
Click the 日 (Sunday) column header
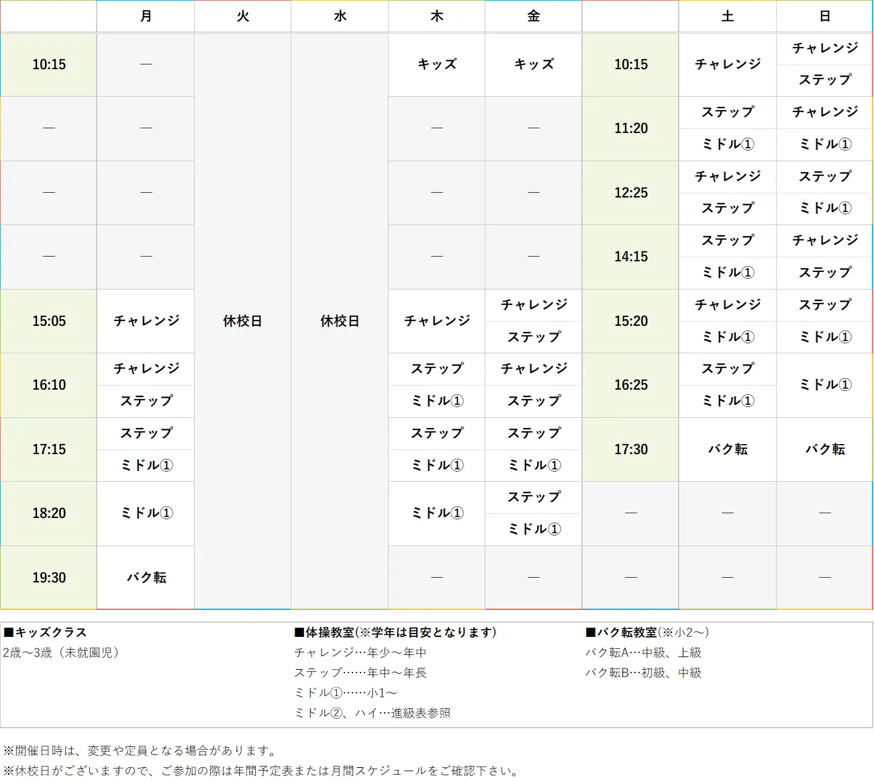click(x=824, y=16)
